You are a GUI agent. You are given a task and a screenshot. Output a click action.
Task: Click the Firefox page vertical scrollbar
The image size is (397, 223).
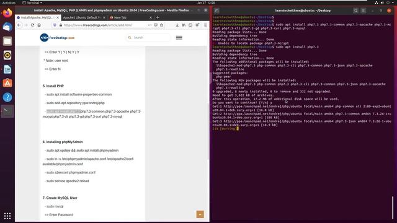208,131
